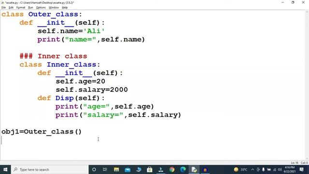Viewport: 309px width, 174px height.
Task: Show hidden system tray icons
Action: coord(253,170)
